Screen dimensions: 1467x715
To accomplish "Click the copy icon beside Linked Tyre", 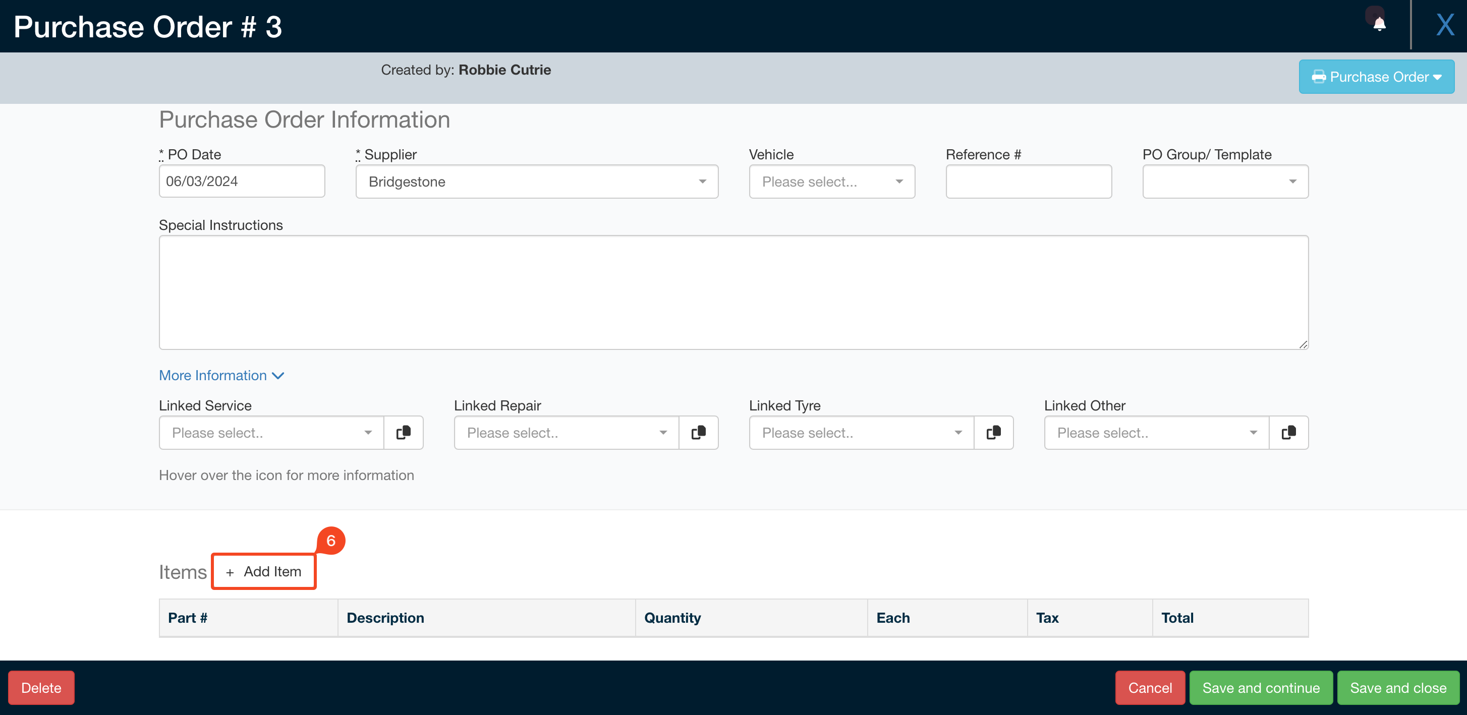I will tap(994, 433).
